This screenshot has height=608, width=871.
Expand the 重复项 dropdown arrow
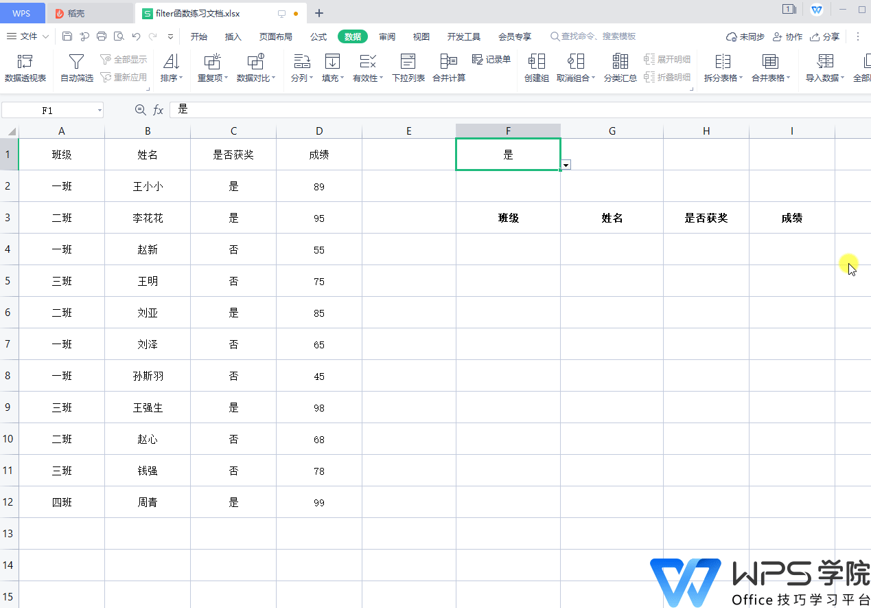(227, 78)
